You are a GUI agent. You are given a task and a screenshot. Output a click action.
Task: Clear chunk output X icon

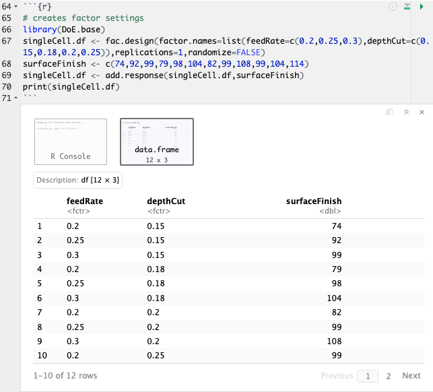click(x=422, y=112)
